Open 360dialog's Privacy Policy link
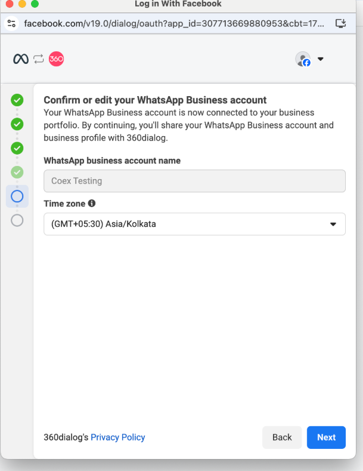 tap(117, 437)
